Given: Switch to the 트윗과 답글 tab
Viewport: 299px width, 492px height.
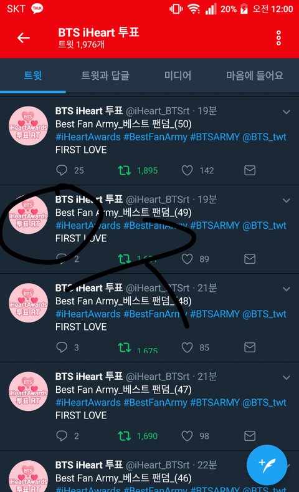Looking at the screenshot, I should (x=105, y=75).
